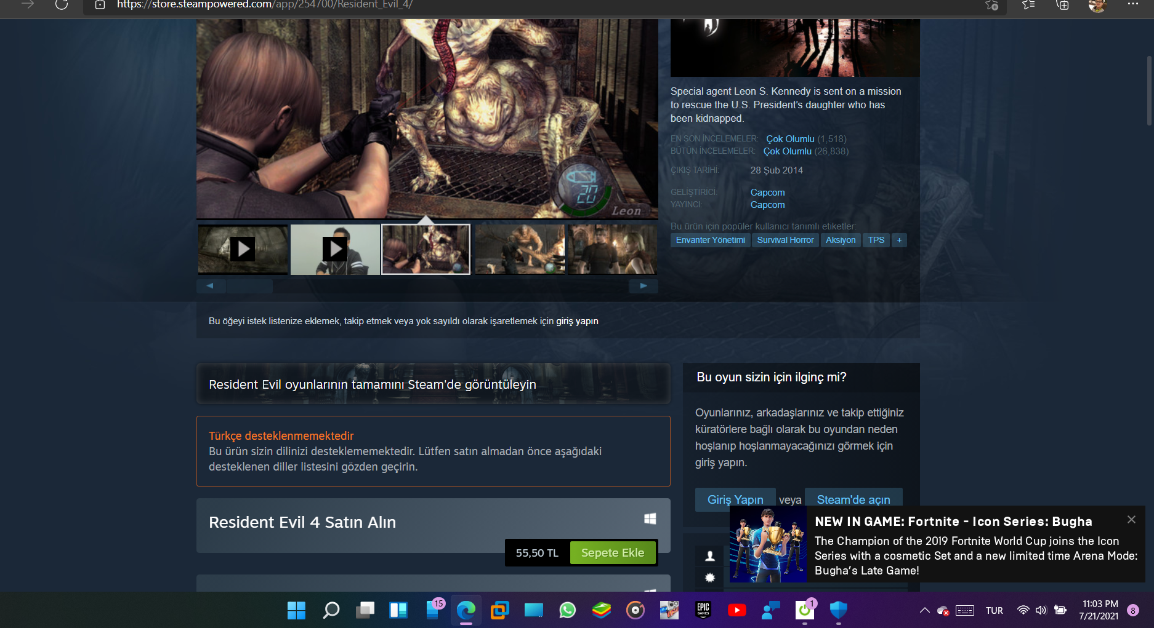The height and width of the screenshot is (628, 1154).
Task: Open the browser Collections icon
Action: pos(1062,5)
